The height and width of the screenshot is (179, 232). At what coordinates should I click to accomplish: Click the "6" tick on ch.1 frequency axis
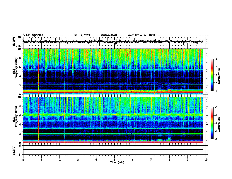point(20,67)
